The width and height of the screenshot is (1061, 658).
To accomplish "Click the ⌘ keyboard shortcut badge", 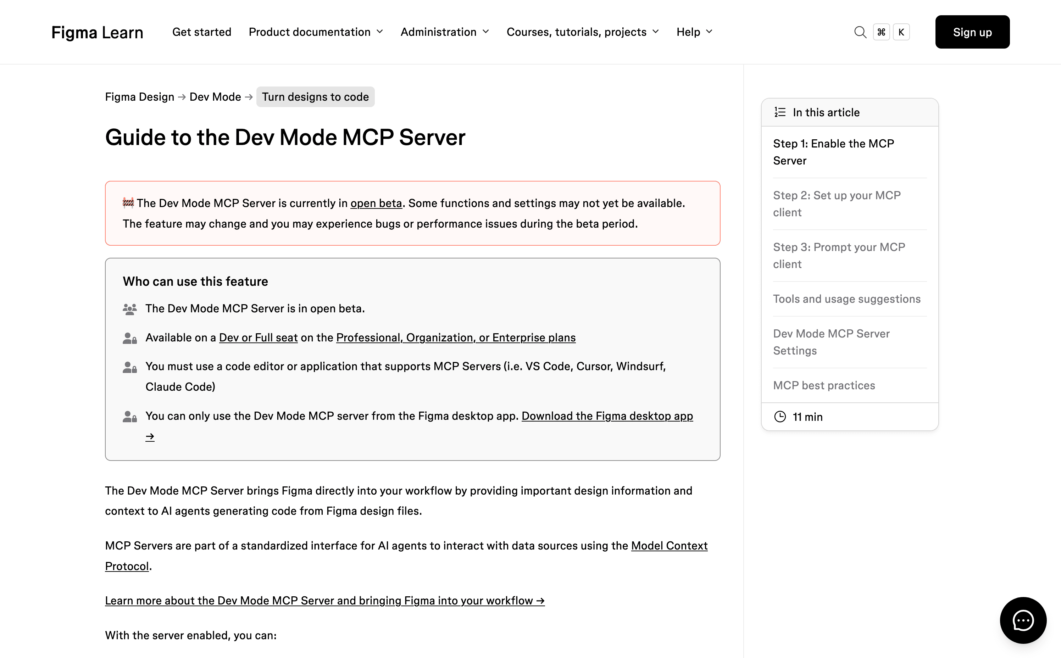I will point(882,32).
